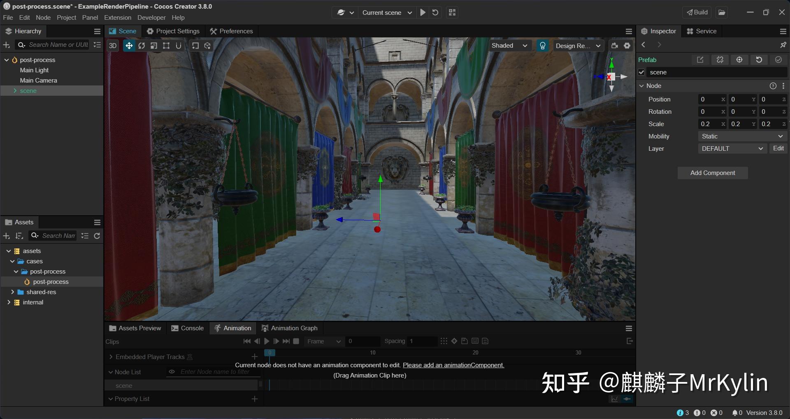Screen dimensions: 790x419
Task: Select the Rotate transform tool
Action: [141, 45]
